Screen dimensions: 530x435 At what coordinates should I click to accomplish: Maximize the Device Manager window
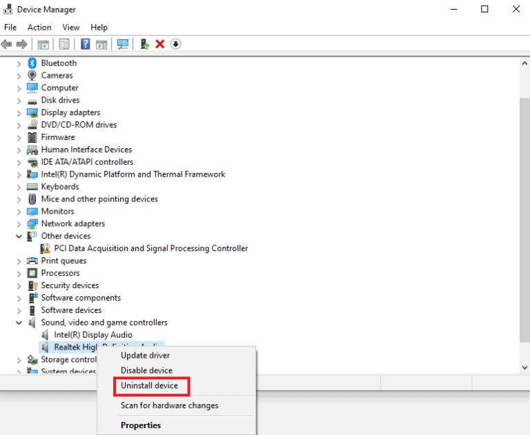484,9
